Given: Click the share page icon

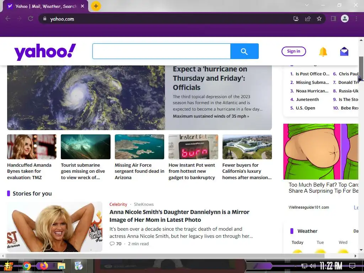Looking at the screenshot, I should click(x=308, y=19).
